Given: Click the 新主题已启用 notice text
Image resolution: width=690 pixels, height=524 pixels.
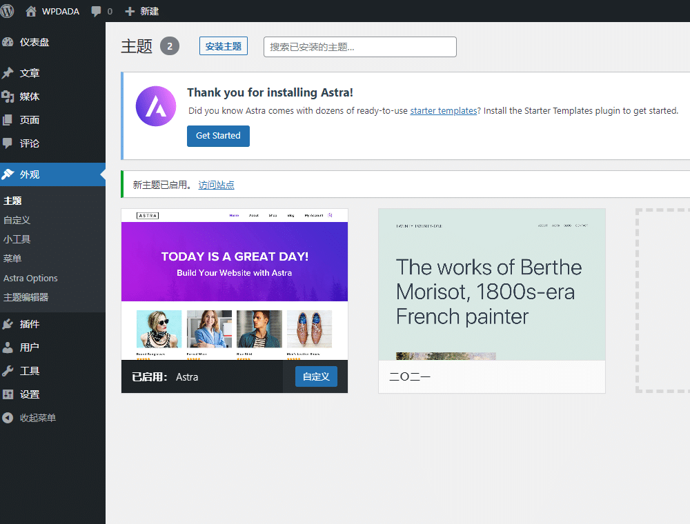Looking at the screenshot, I should coord(162,185).
